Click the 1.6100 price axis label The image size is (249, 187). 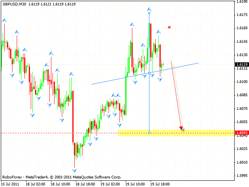tap(242, 82)
